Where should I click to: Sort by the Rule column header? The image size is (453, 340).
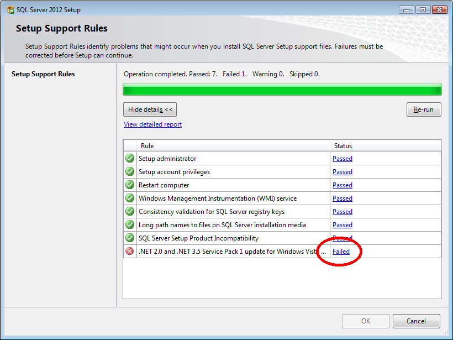234,146
